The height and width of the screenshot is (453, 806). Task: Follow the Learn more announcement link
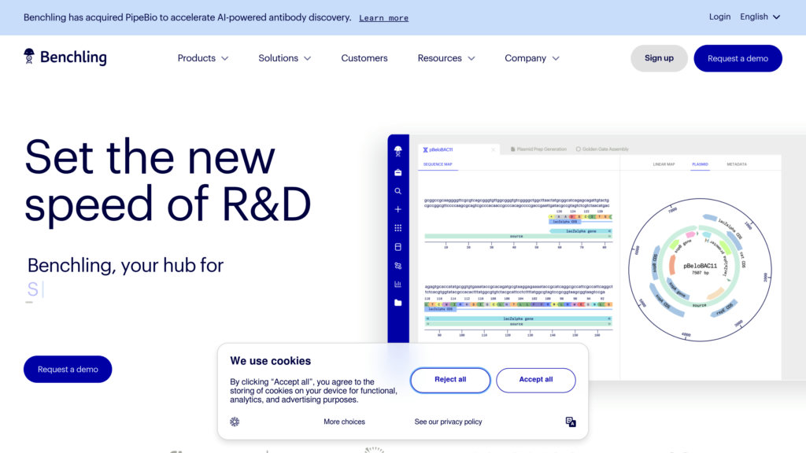click(383, 18)
